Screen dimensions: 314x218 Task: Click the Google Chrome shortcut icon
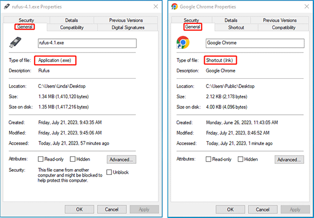point(183,43)
